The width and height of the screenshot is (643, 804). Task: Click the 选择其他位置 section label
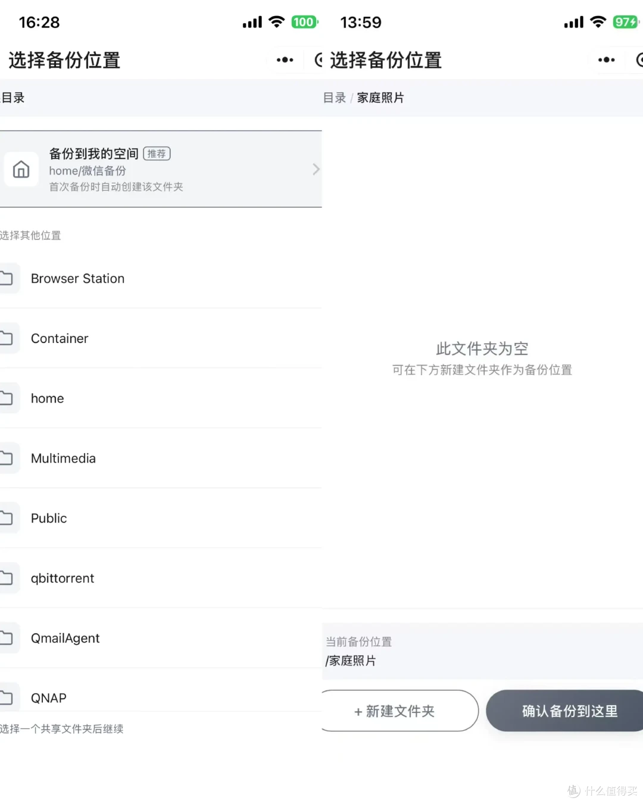[30, 235]
